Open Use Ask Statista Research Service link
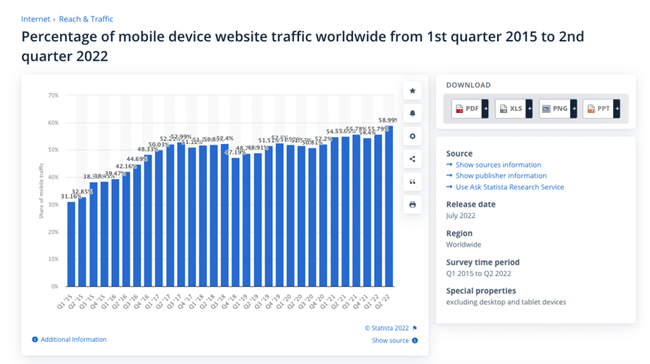650x364 pixels. point(510,187)
